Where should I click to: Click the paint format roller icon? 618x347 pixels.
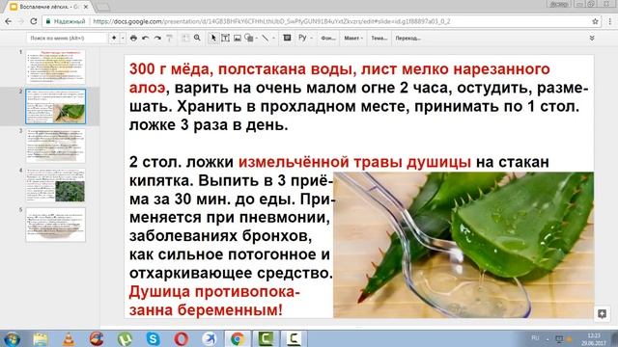170,39
